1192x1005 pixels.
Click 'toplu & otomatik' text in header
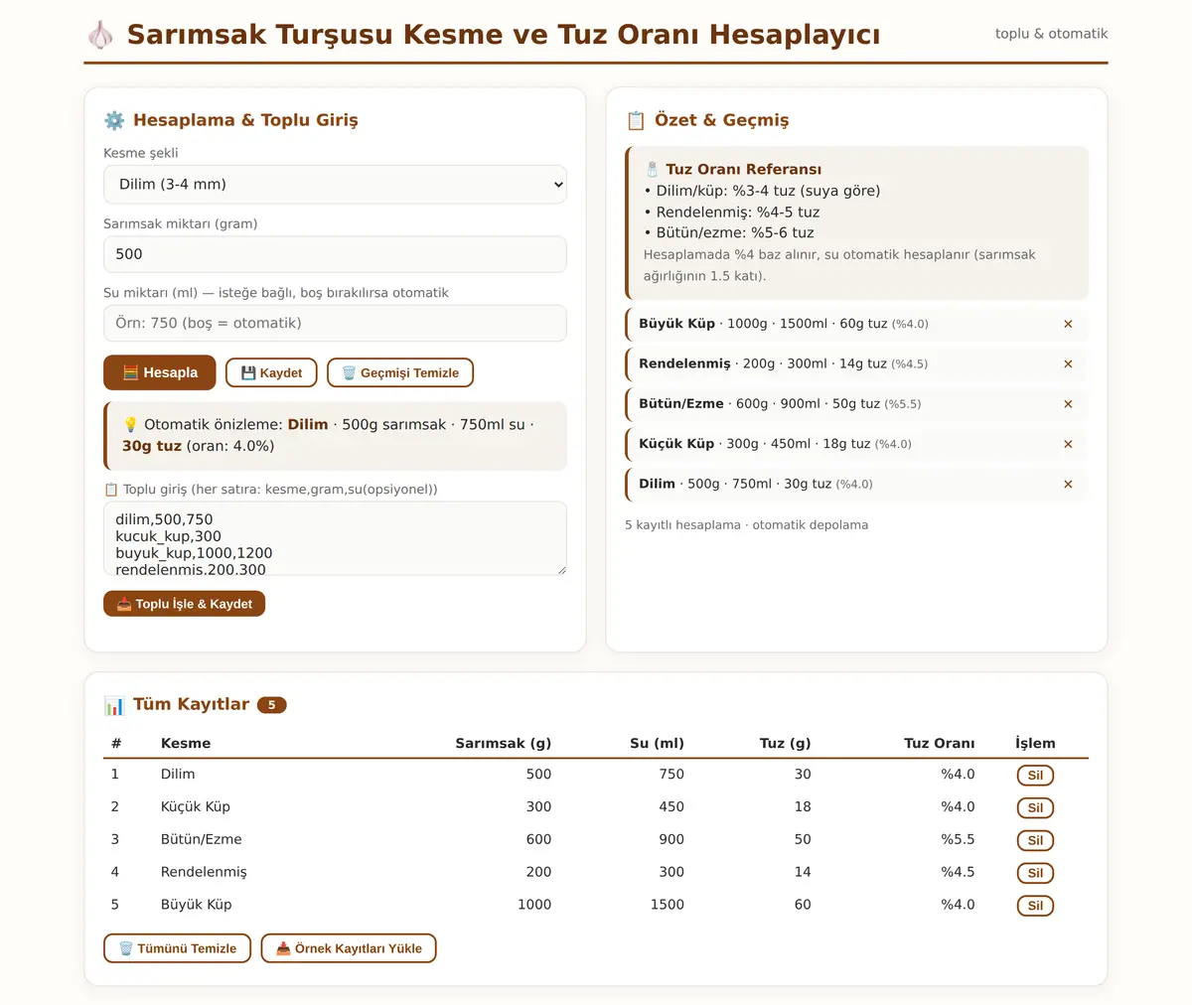pyautogui.click(x=1051, y=34)
